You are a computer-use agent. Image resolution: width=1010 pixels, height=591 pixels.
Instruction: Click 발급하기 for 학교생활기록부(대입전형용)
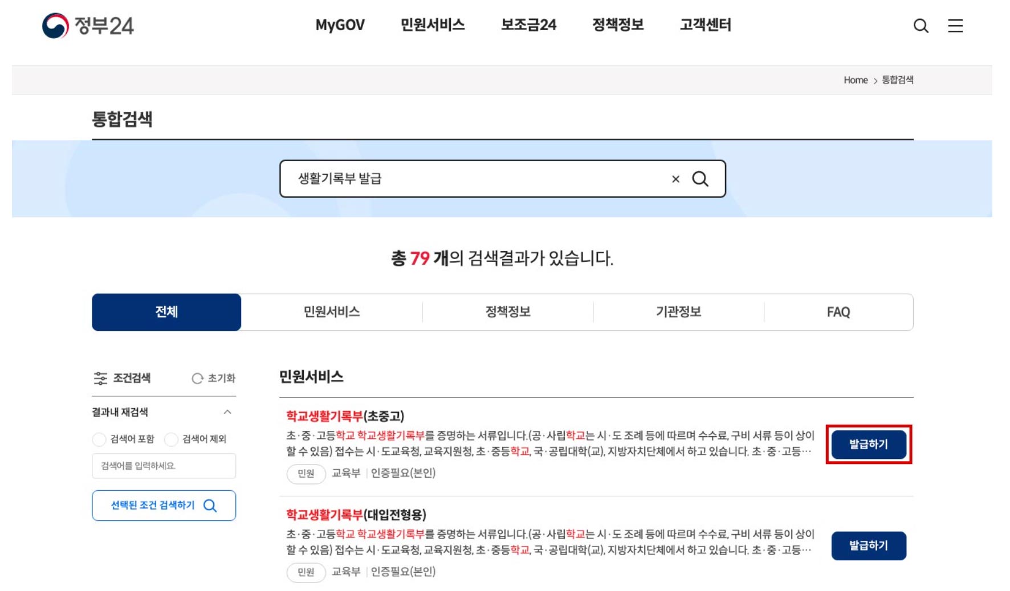868,545
